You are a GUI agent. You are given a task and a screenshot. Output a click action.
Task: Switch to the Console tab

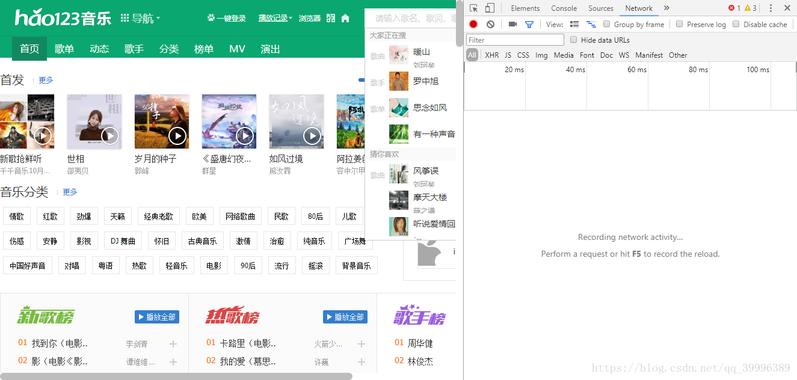tap(564, 8)
